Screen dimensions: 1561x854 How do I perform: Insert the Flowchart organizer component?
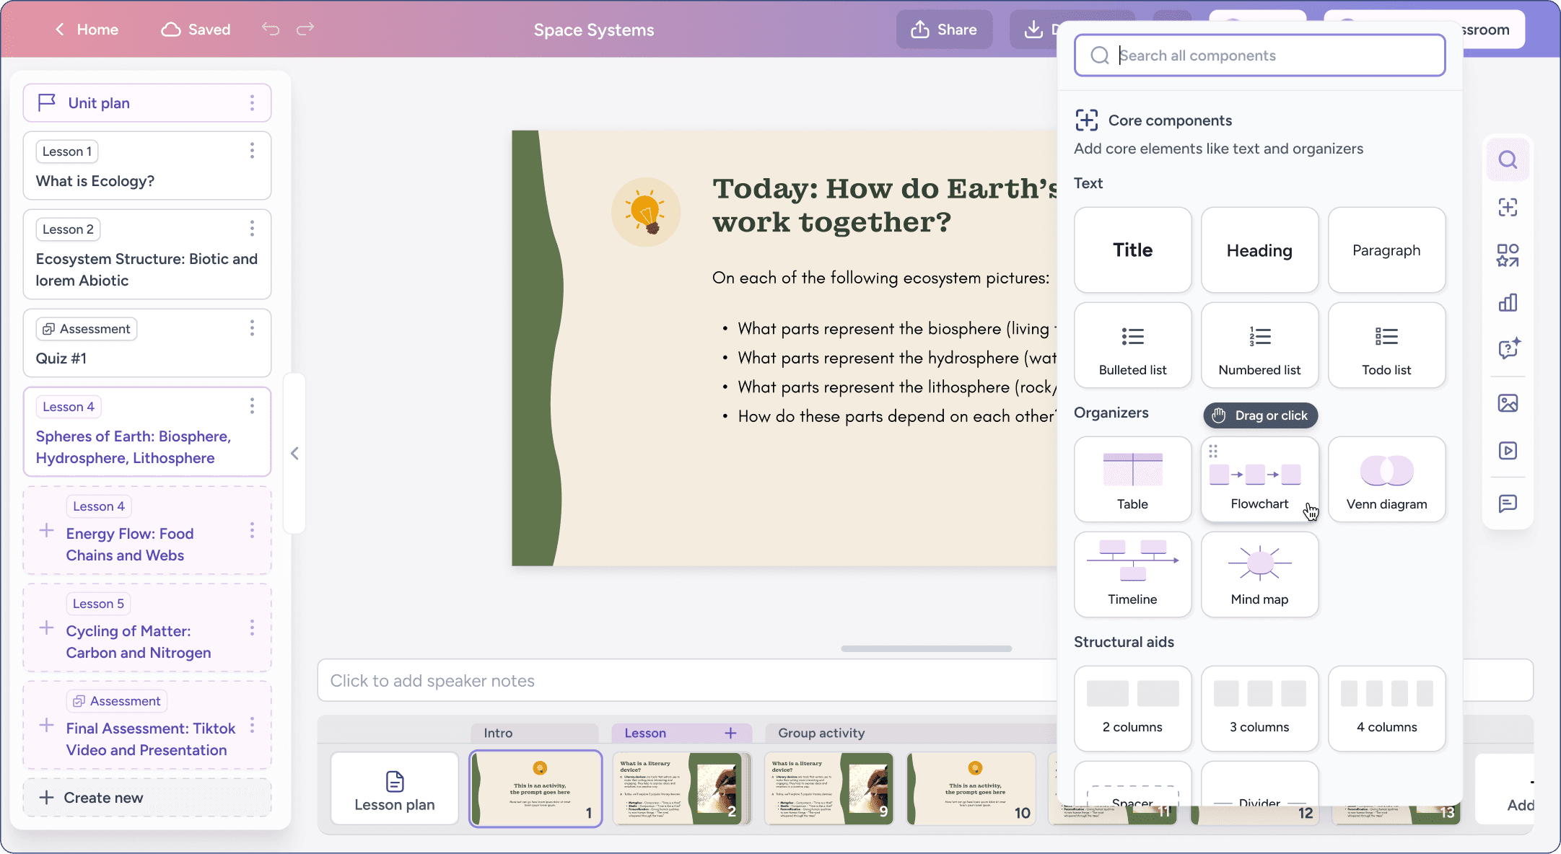[x=1259, y=479]
